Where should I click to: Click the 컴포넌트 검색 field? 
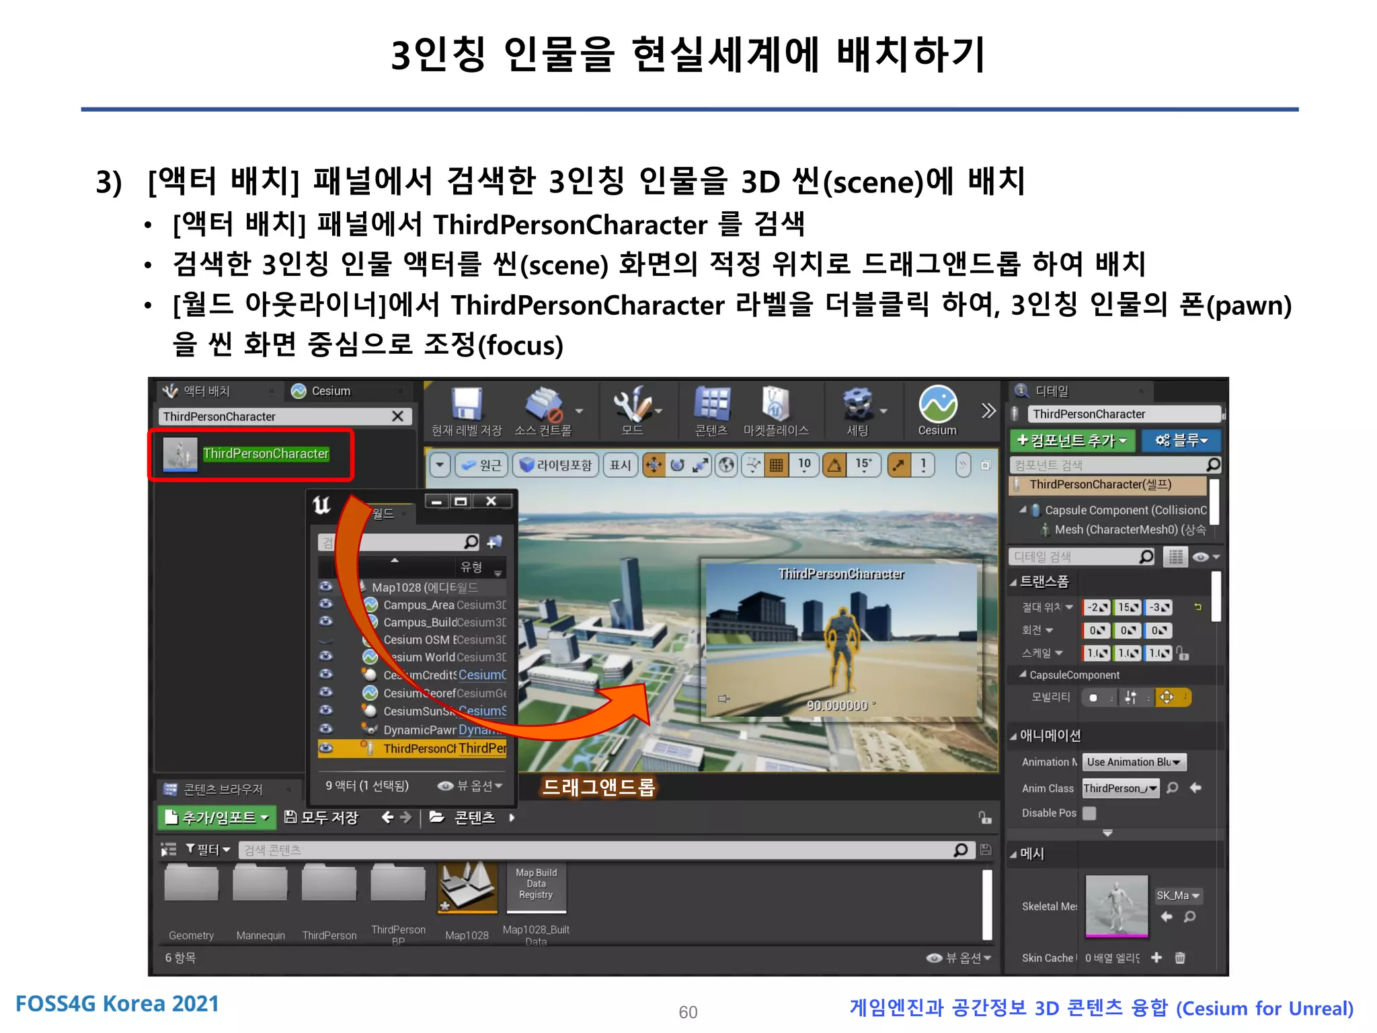click(x=1108, y=465)
